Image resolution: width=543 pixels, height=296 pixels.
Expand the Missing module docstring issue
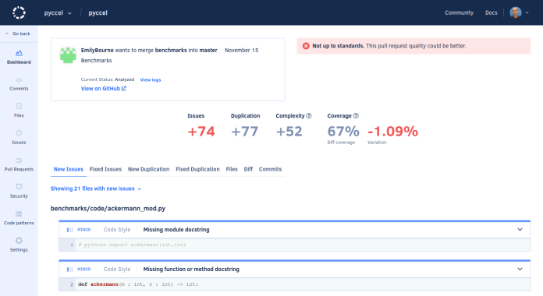coord(520,230)
